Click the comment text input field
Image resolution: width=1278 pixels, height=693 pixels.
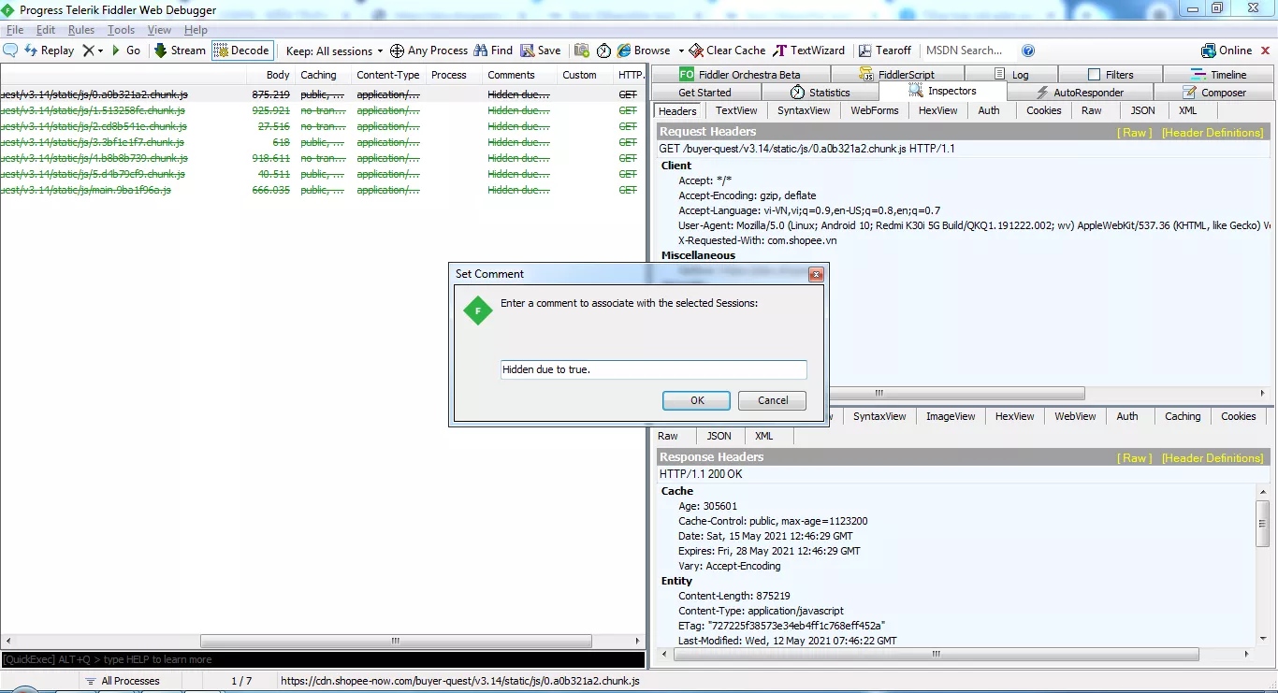coord(653,369)
